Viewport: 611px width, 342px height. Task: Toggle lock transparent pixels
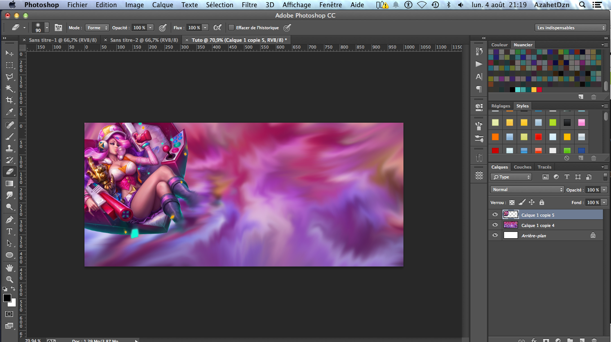coord(512,202)
